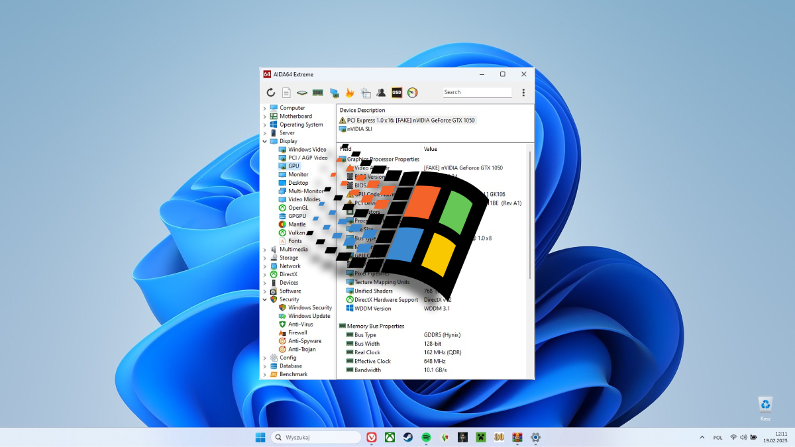Image resolution: width=795 pixels, height=447 pixels.
Task: Click the memory module toolbar icon
Action: (x=317, y=93)
